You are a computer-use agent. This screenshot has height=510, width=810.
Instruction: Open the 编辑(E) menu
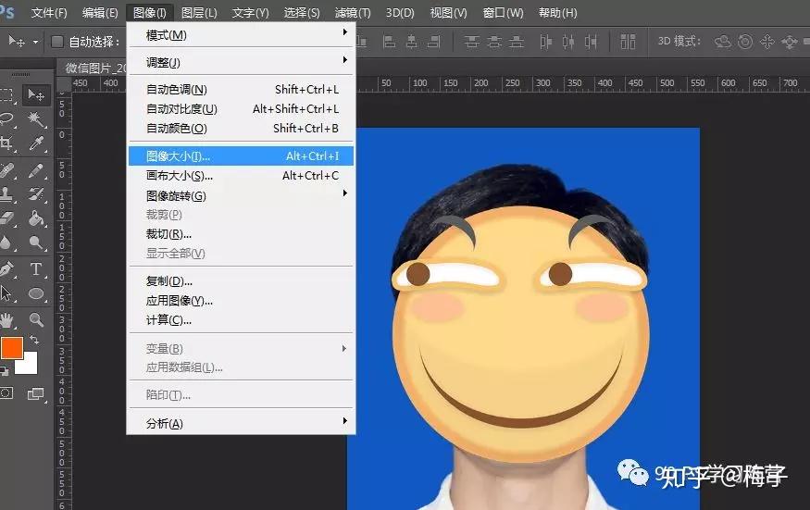coord(100,12)
